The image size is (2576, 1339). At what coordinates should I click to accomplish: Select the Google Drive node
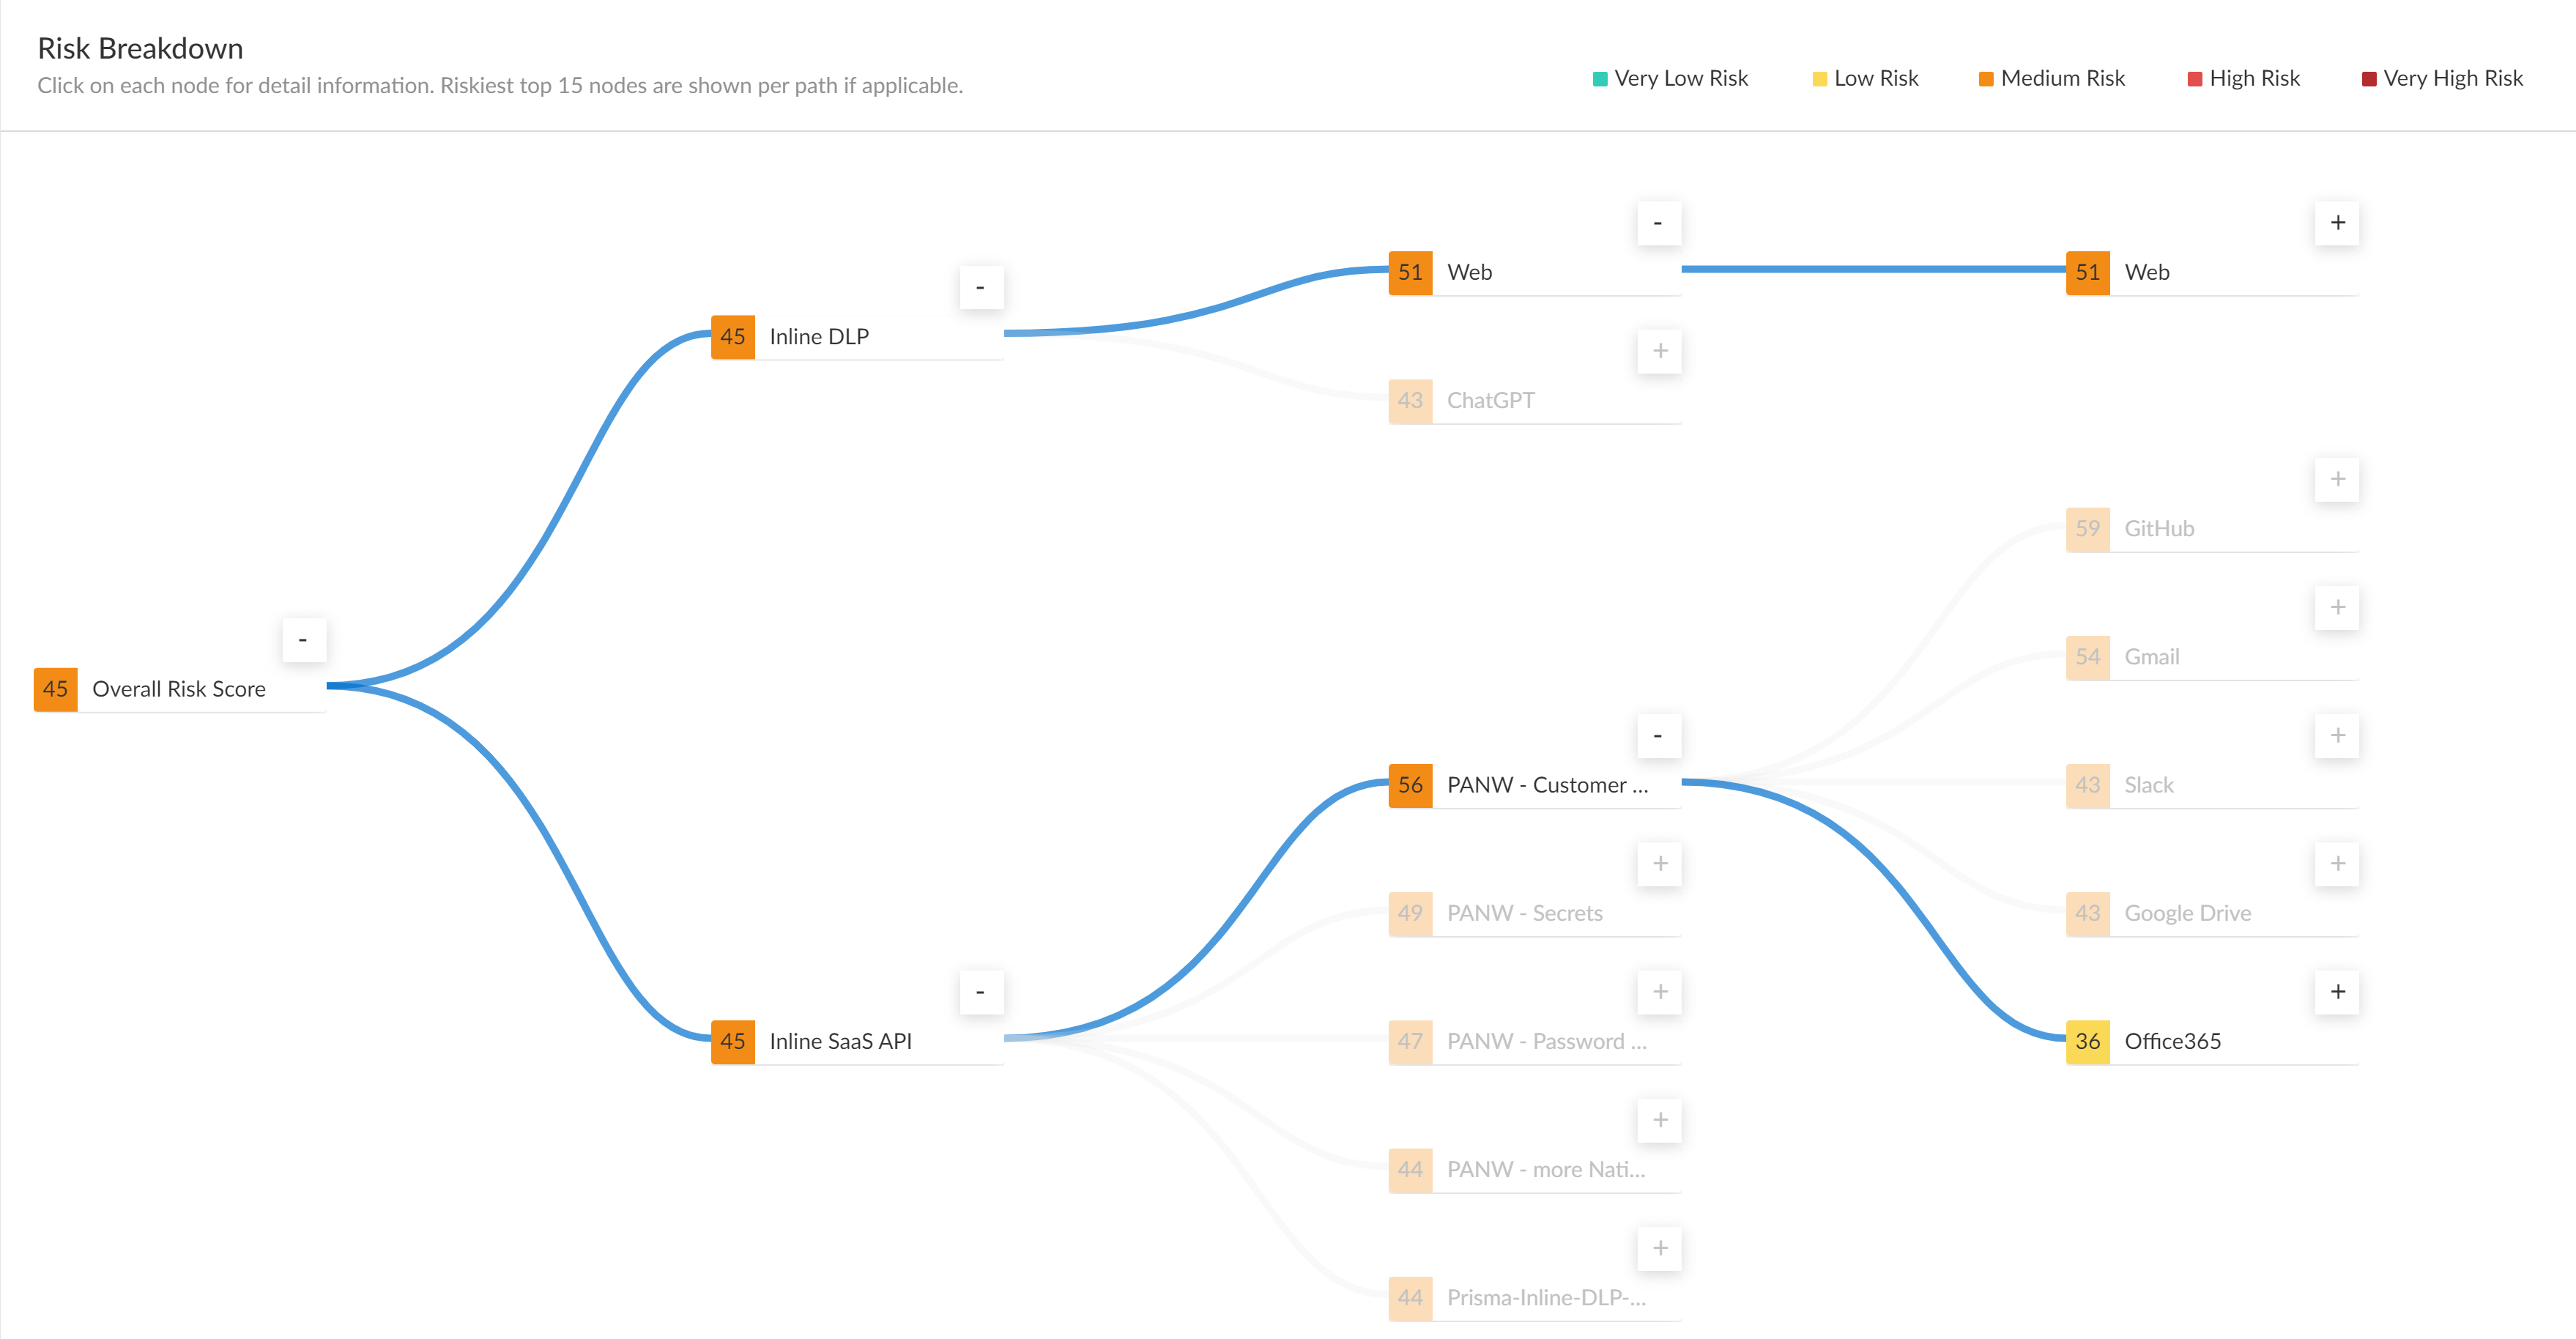2187,913
